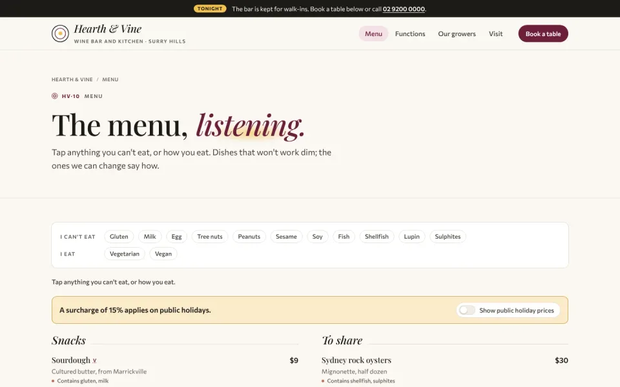Click the Sydney rock oysters dish name
This screenshot has height=387, width=620.
pos(356,360)
